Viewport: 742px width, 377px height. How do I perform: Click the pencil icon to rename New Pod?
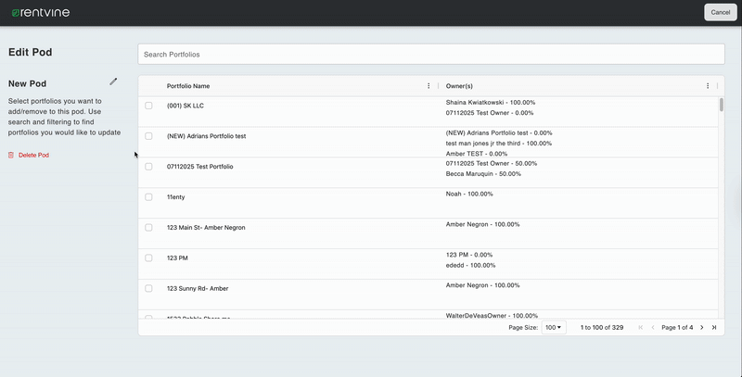pos(113,82)
